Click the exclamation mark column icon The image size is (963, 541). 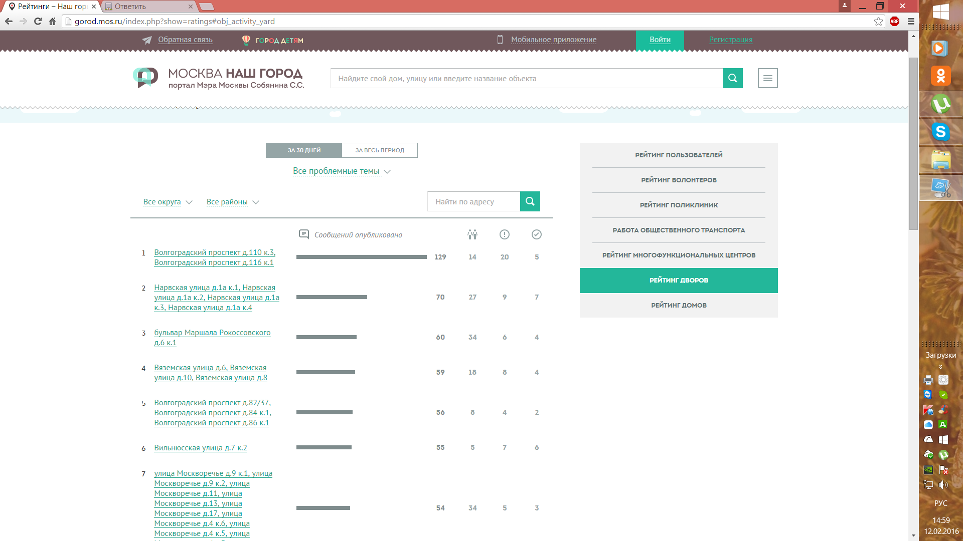(x=504, y=234)
